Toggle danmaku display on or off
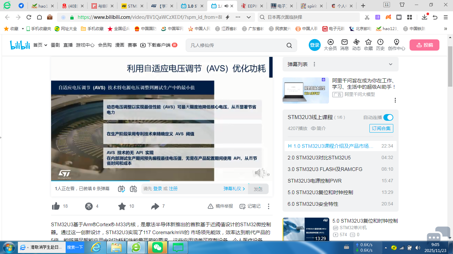The image size is (453, 254). point(121,189)
